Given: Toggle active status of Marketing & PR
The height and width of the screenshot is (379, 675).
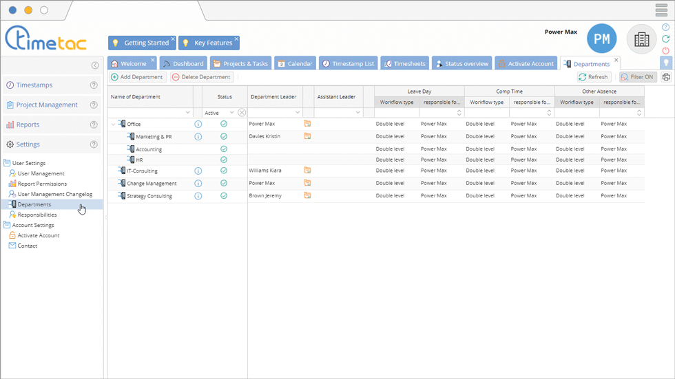Looking at the screenshot, I should [224, 136].
